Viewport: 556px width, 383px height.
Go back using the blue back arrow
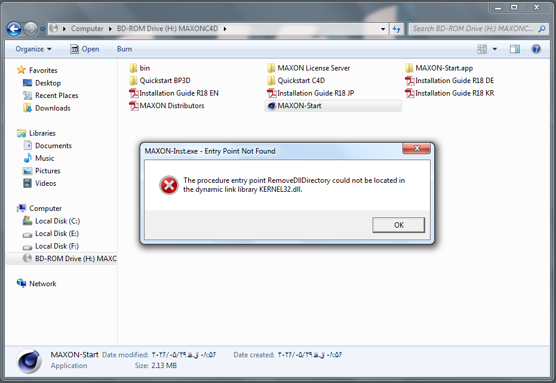click(14, 29)
